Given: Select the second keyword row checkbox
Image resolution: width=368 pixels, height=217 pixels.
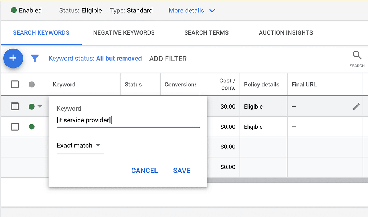Looking at the screenshot, I should pos(15,126).
